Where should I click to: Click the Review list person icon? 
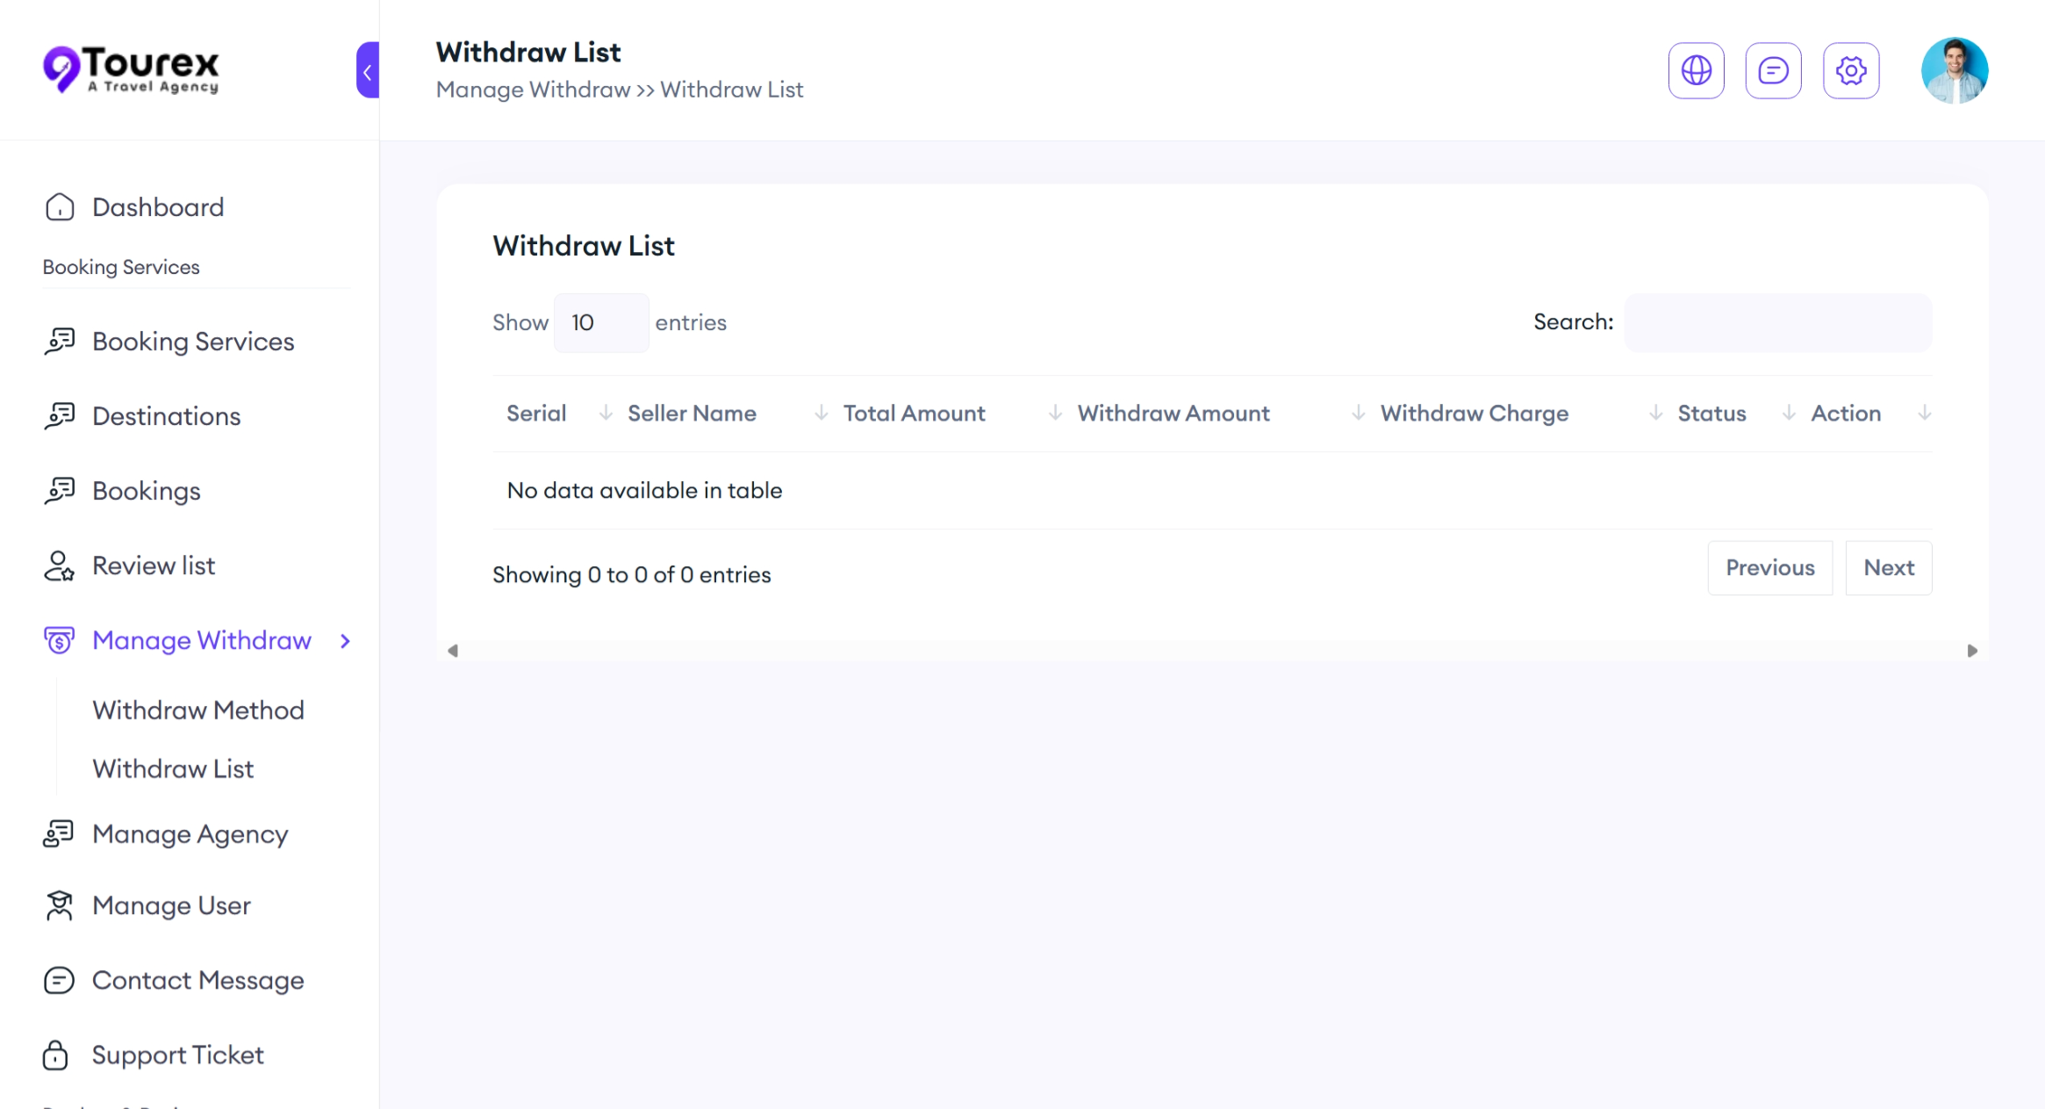59,566
